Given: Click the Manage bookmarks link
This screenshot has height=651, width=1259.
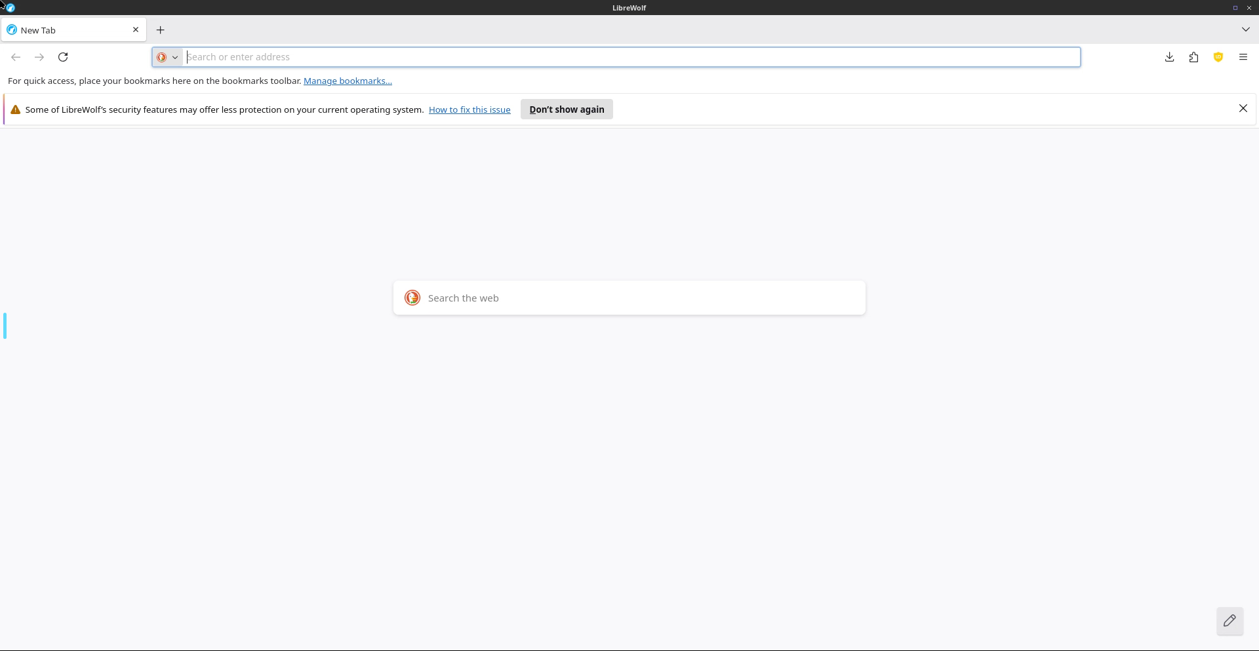Looking at the screenshot, I should pos(348,81).
